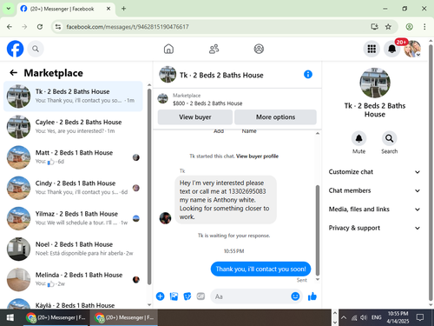Open the profile circle icon in navigation
This screenshot has height=326, width=434.
tap(259, 49)
